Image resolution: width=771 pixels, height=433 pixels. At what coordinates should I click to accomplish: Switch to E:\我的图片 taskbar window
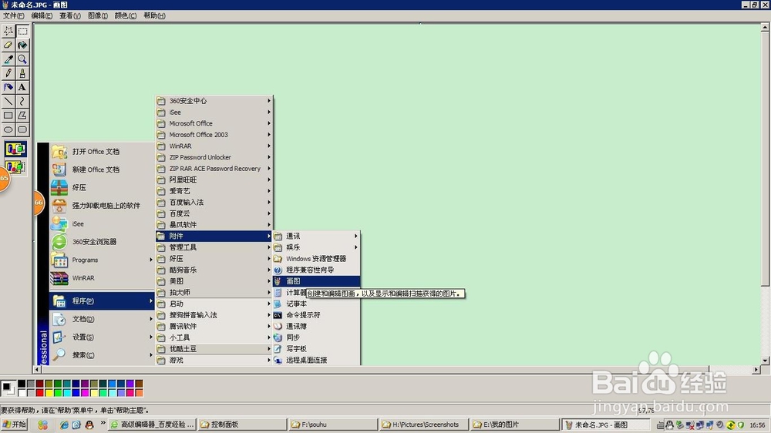click(x=514, y=425)
